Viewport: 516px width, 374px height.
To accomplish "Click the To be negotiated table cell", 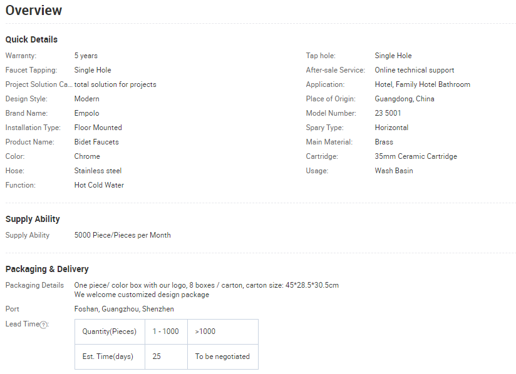I will (x=222, y=356).
